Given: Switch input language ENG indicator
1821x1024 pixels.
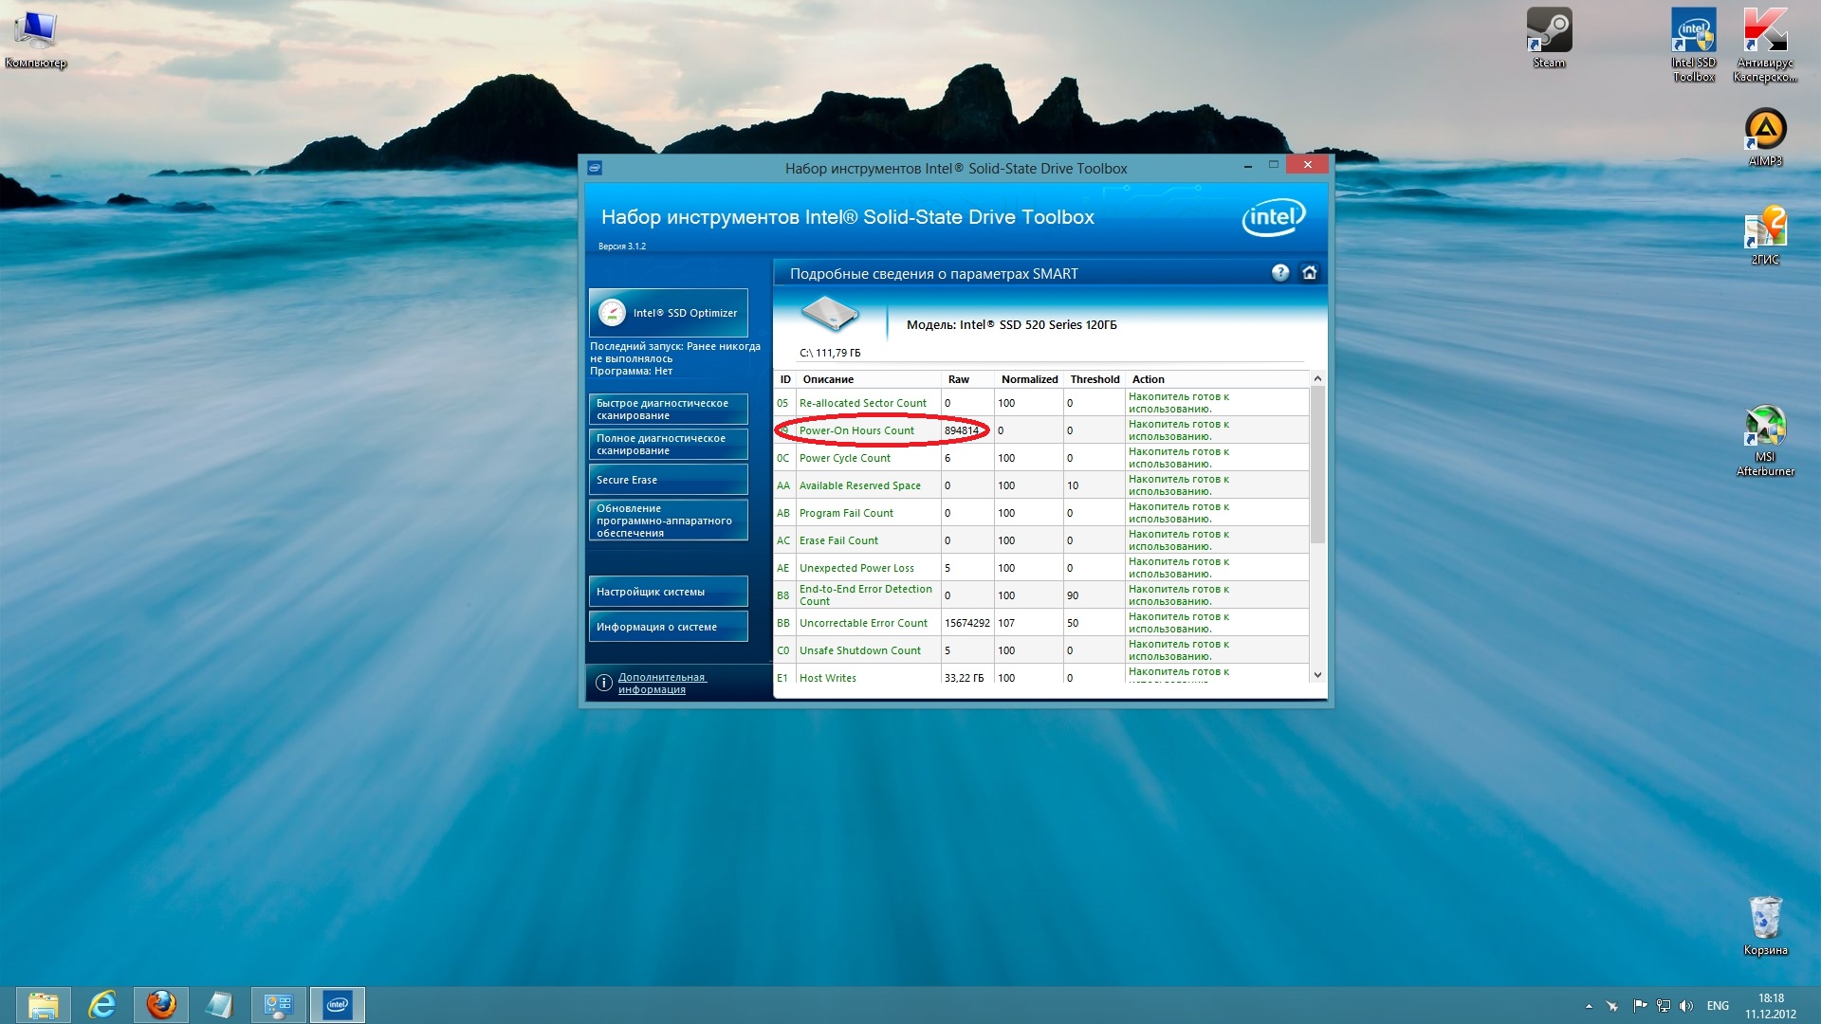Looking at the screenshot, I should (x=1718, y=1006).
